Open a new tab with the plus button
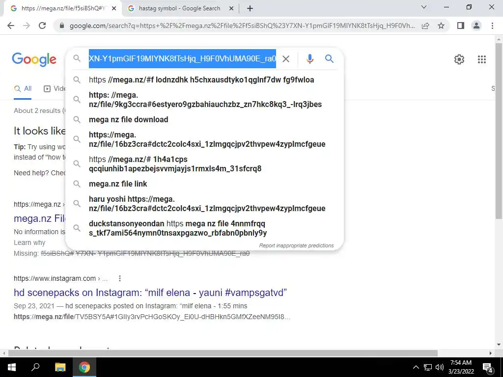 (250, 9)
